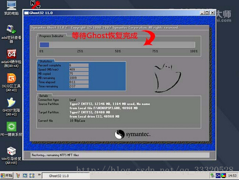The height and width of the screenshot is (180, 239).
Task: Click the Symantec logo
Action: tap(132, 134)
